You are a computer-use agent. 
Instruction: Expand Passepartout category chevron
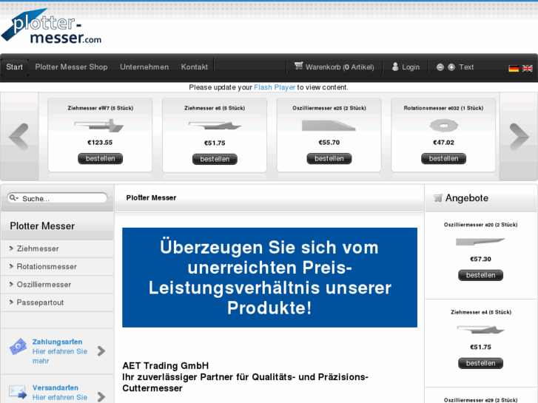11,302
